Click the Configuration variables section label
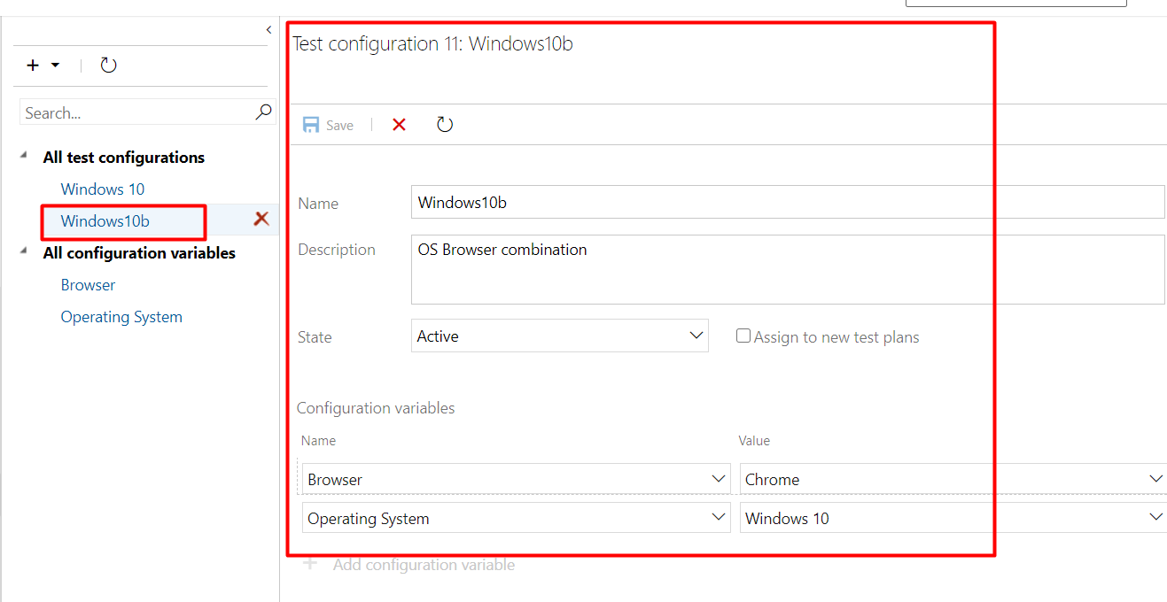The width and height of the screenshot is (1167, 602). (376, 408)
